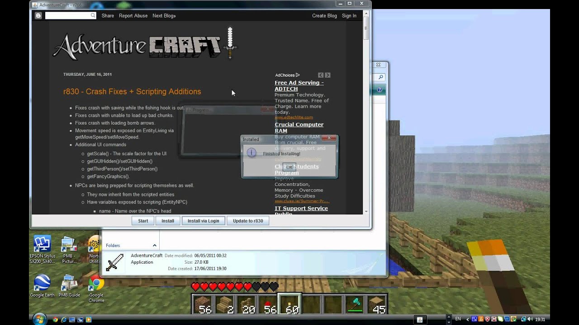Open the Windows Start orb
Screen dimensions: 579x325
coord(39,319)
